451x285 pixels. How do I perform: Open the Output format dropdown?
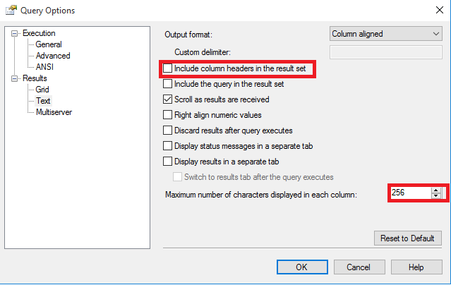tap(385, 33)
